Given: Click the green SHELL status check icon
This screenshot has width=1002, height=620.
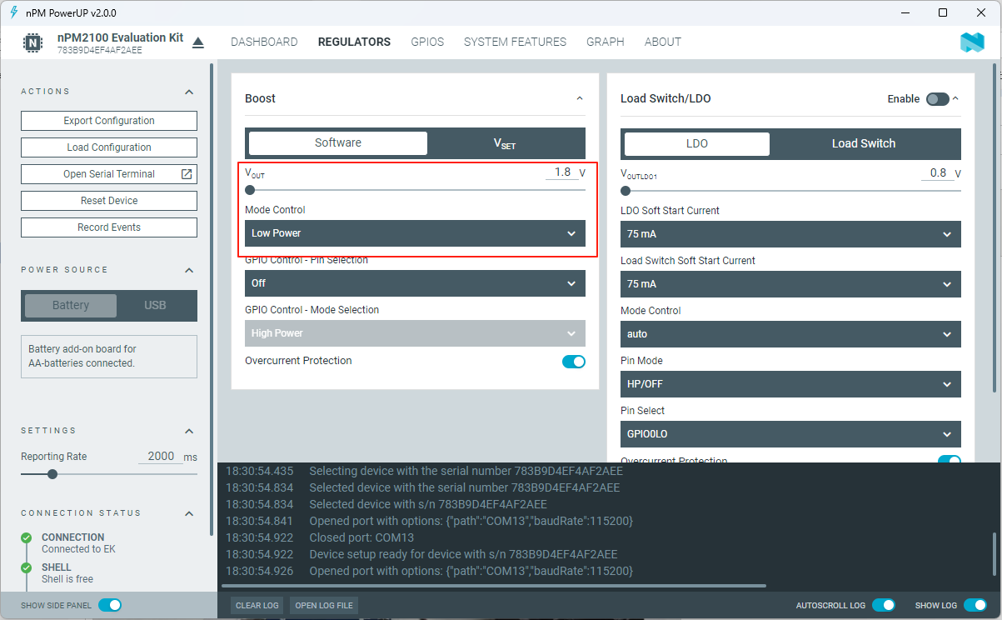Looking at the screenshot, I should coord(27,567).
